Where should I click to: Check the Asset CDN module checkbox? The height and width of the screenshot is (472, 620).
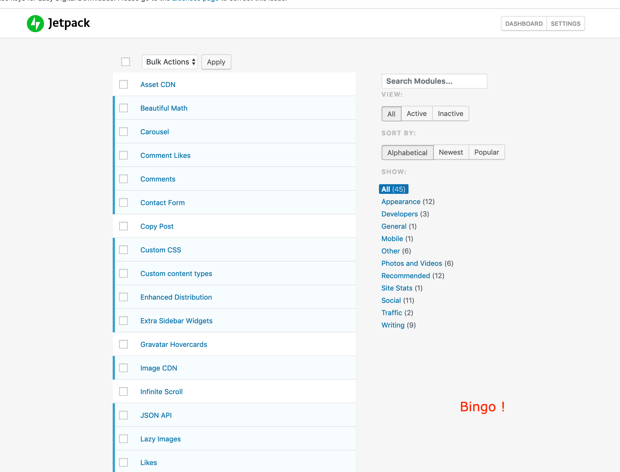123,85
